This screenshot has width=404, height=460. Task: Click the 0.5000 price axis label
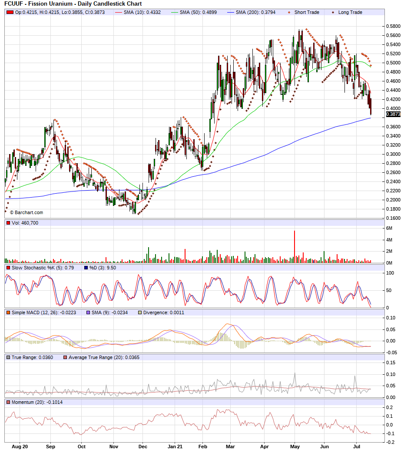pyautogui.click(x=393, y=63)
